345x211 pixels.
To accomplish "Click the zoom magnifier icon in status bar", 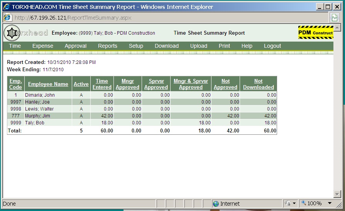I will [304, 203].
